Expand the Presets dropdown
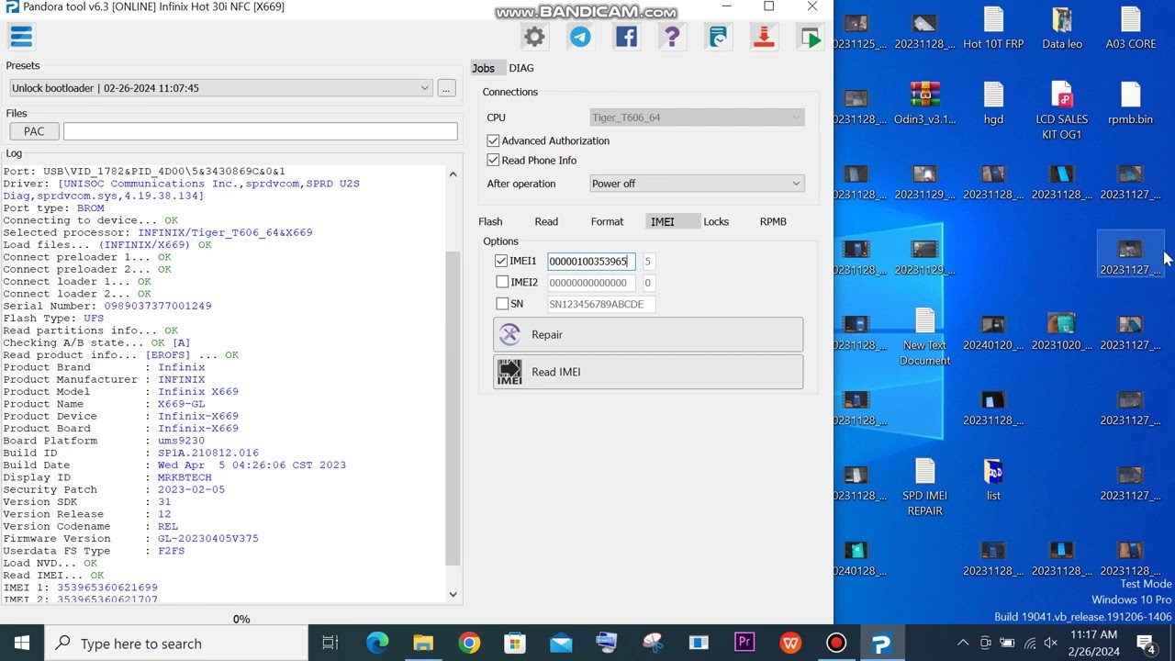 [220, 88]
